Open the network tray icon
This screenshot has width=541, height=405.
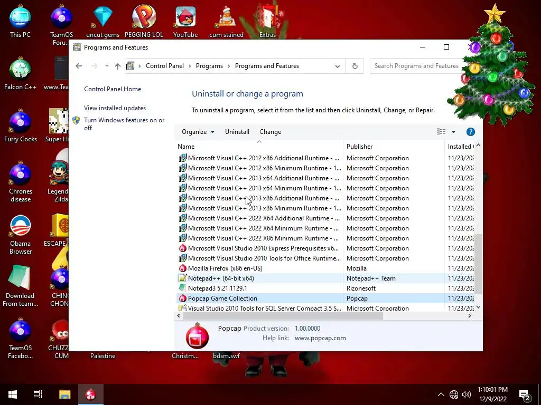pos(454,394)
